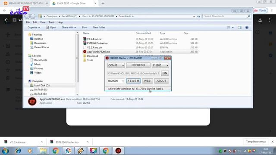Select AppFlashESP8266.exe file
This screenshot has width=276, height=155.
(x=98, y=52)
